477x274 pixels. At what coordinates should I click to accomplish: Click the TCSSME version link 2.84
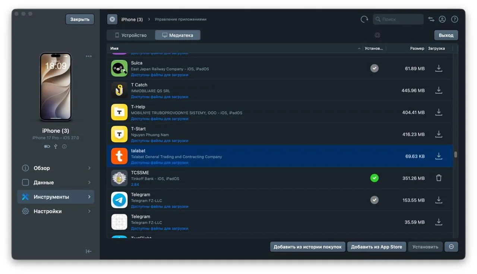click(135, 185)
